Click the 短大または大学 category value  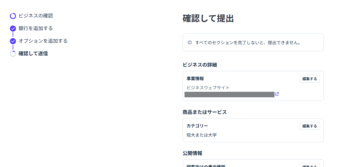pos(202,135)
